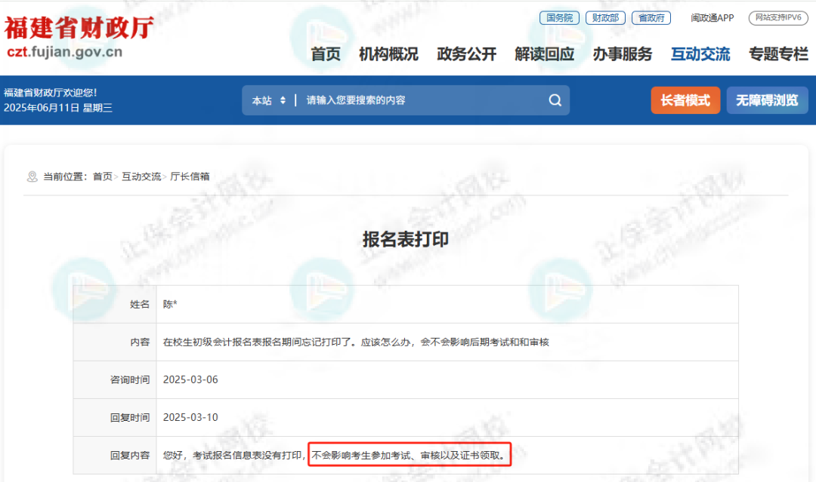The image size is (816, 482).
Task: Open the 省政府 quick link
Action: point(651,17)
